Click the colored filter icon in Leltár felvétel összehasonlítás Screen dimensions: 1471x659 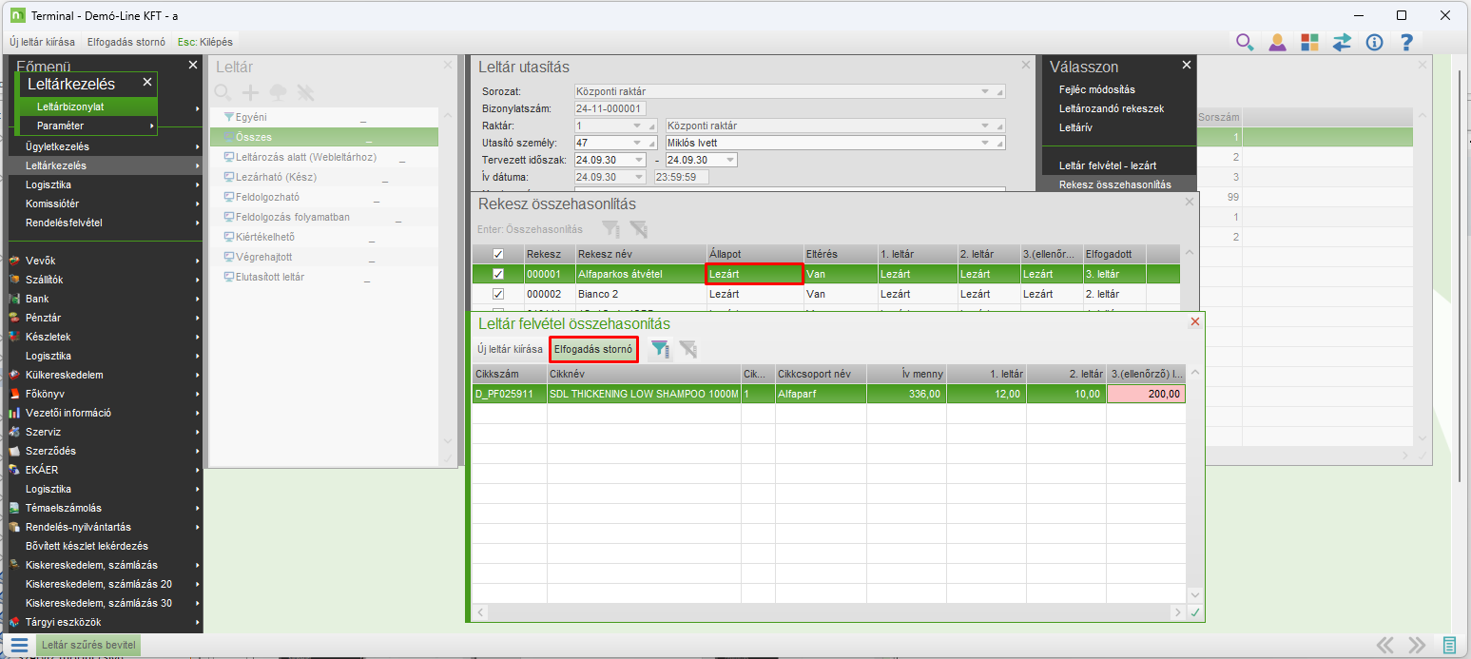659,349
